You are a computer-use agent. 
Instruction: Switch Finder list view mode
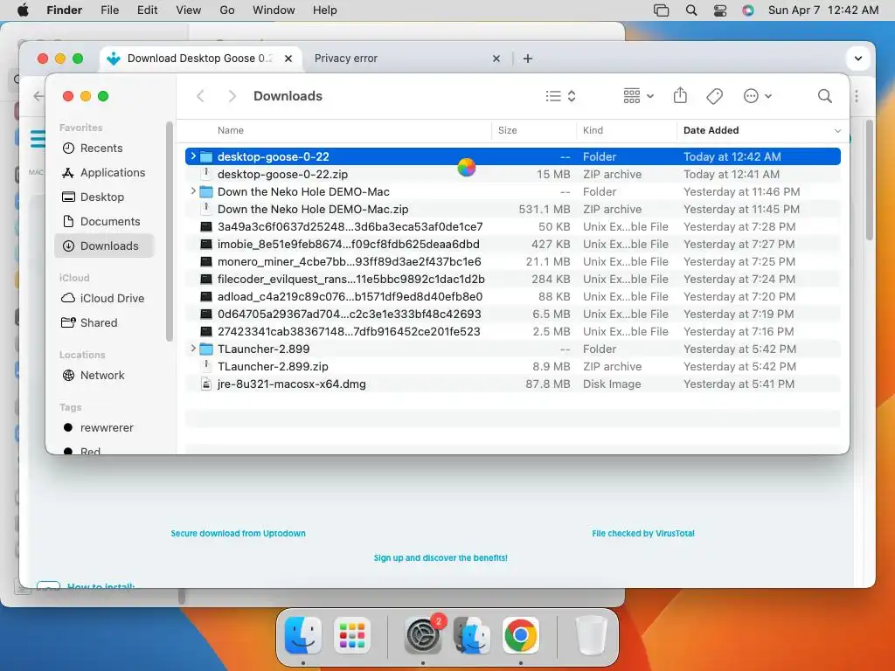click(560, 96)
